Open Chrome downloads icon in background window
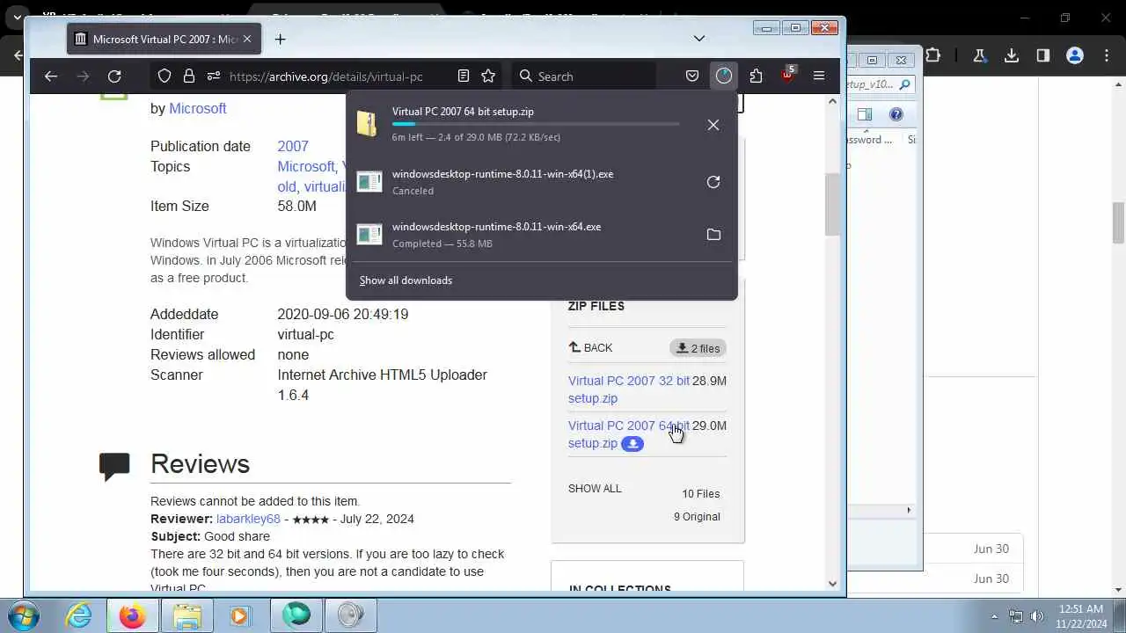 point(1012,55)
